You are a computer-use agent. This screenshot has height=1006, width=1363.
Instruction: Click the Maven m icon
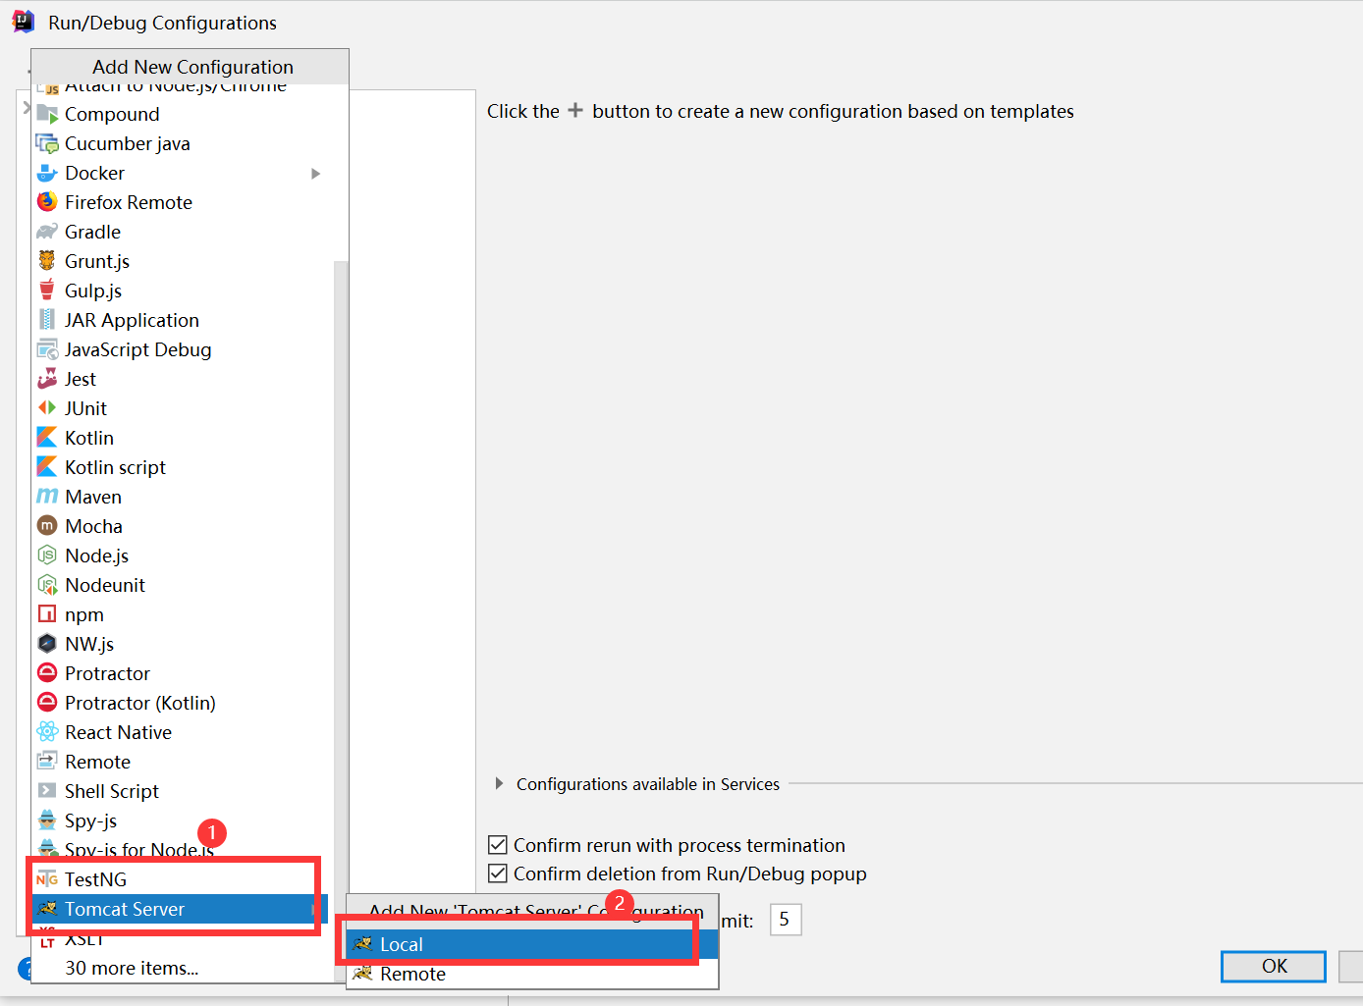pyautogui.click(x=47, y=497)
